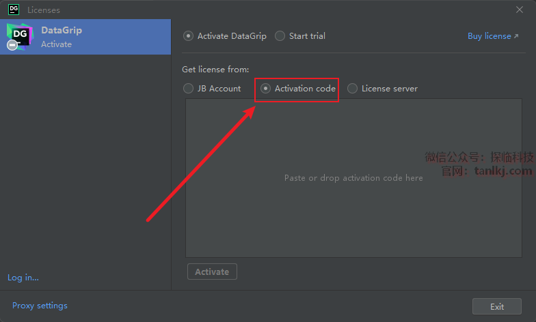Select the DataGrip product entry in sidebar

point(85,37)
